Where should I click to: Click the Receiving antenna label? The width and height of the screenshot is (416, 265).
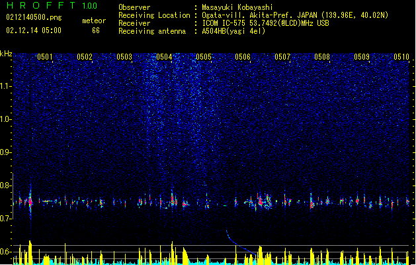152,31
